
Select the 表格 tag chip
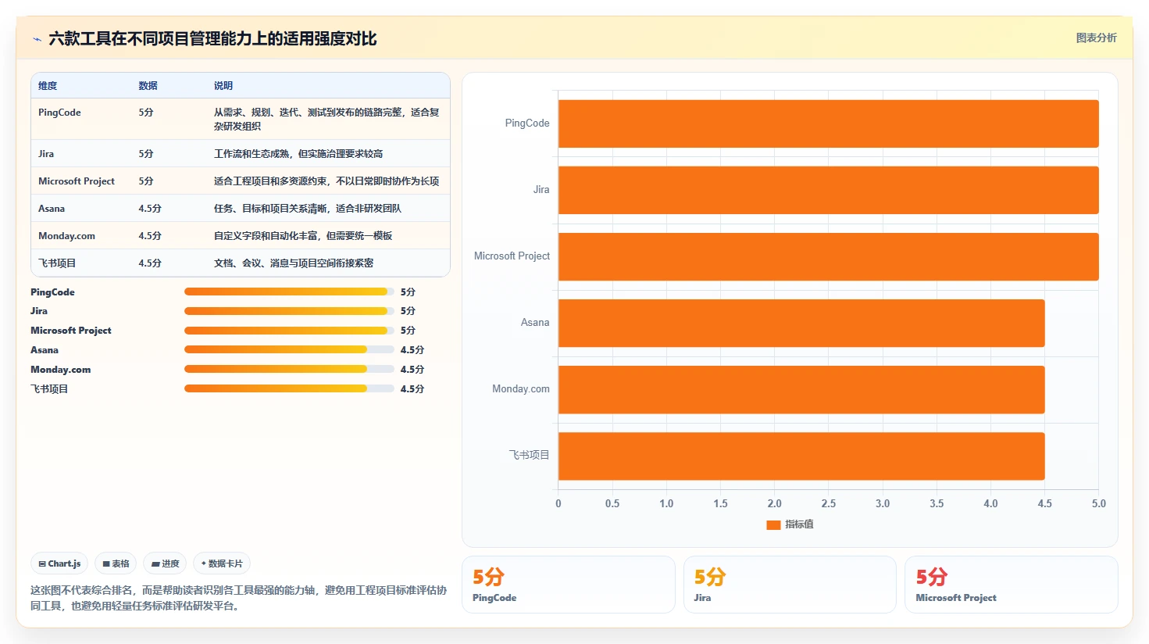116,563
